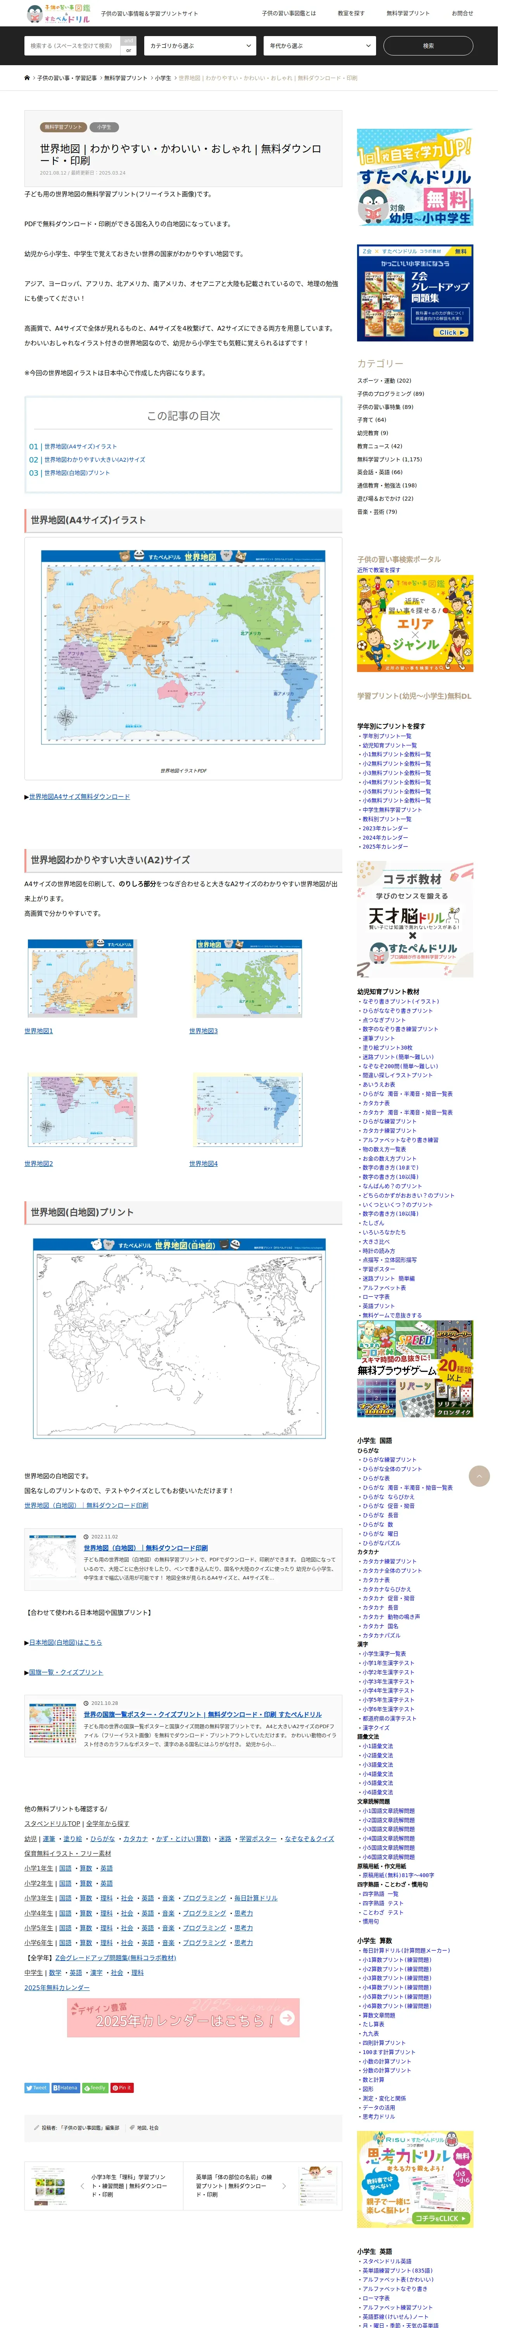
Task: Open the 教室を探す menu item
Action: tap(351, 14)
